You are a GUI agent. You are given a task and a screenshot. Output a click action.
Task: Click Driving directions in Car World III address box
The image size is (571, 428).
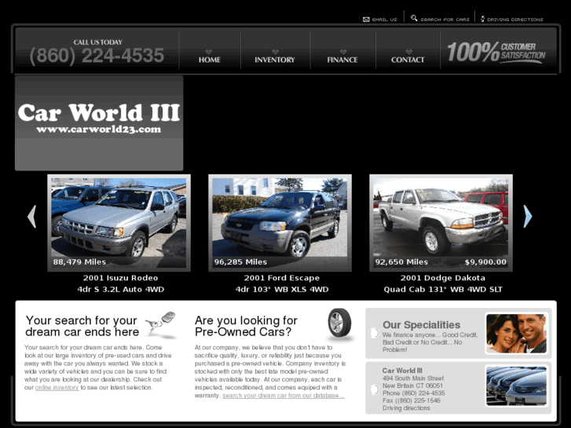[x=406, y=408]
